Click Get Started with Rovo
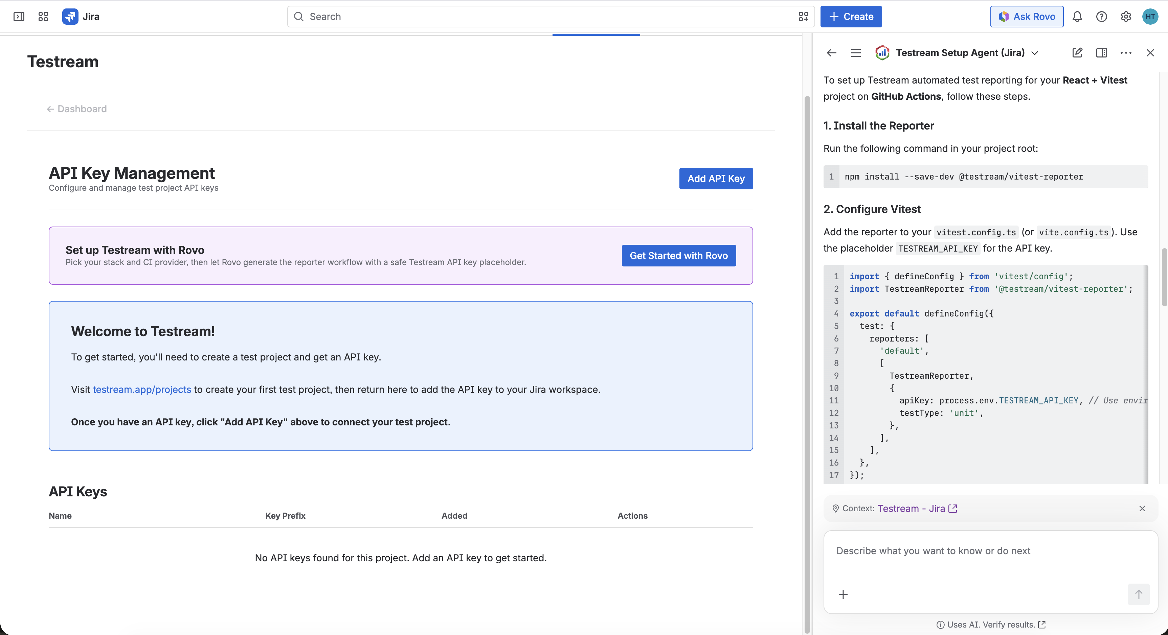 tap(679, 256)
